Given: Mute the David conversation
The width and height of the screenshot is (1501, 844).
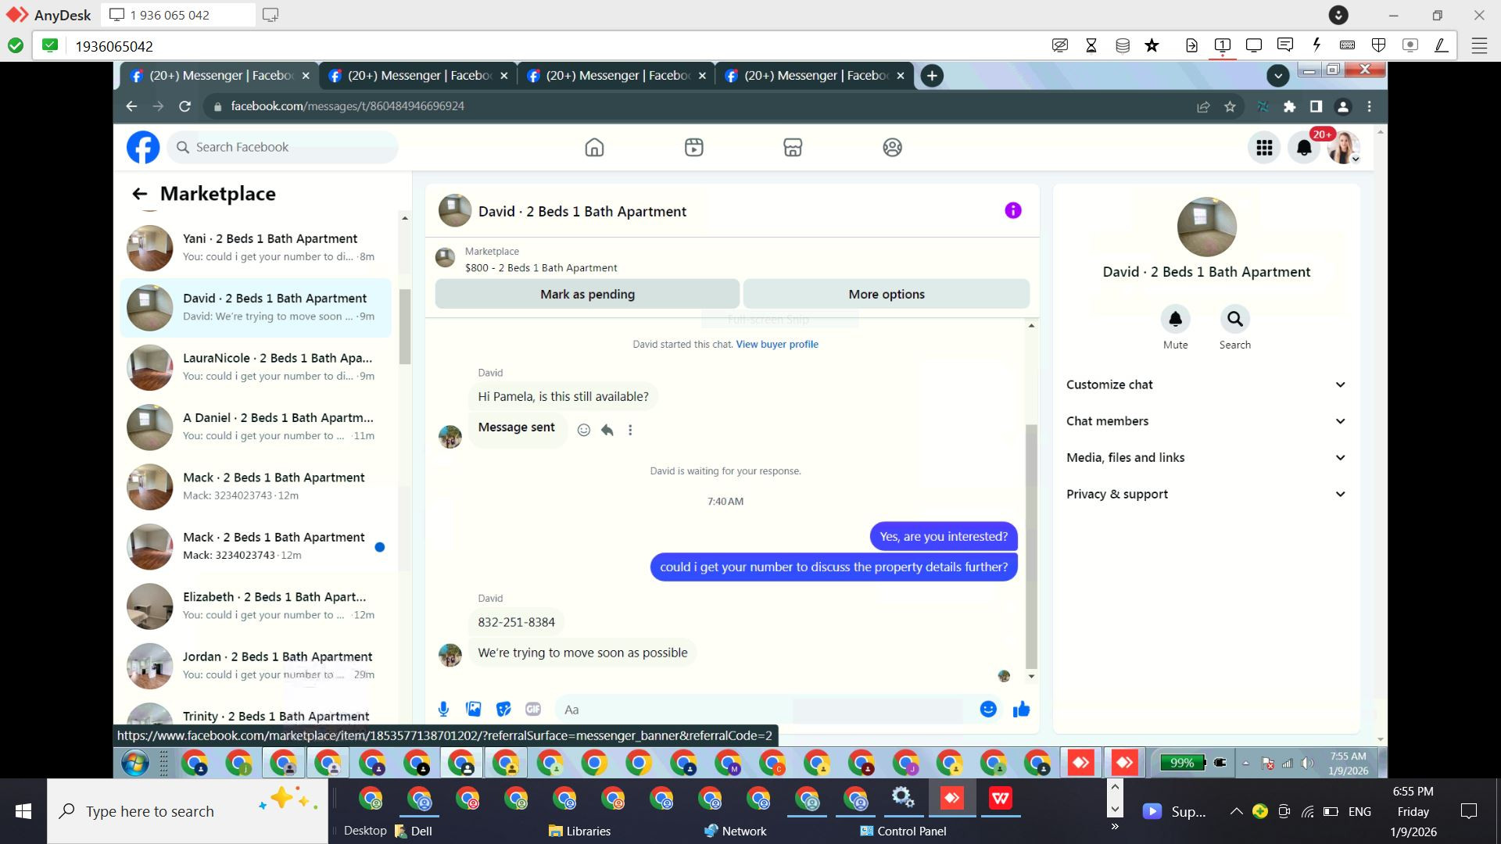Looking at the screenshot, I should tap(1175, 319).
